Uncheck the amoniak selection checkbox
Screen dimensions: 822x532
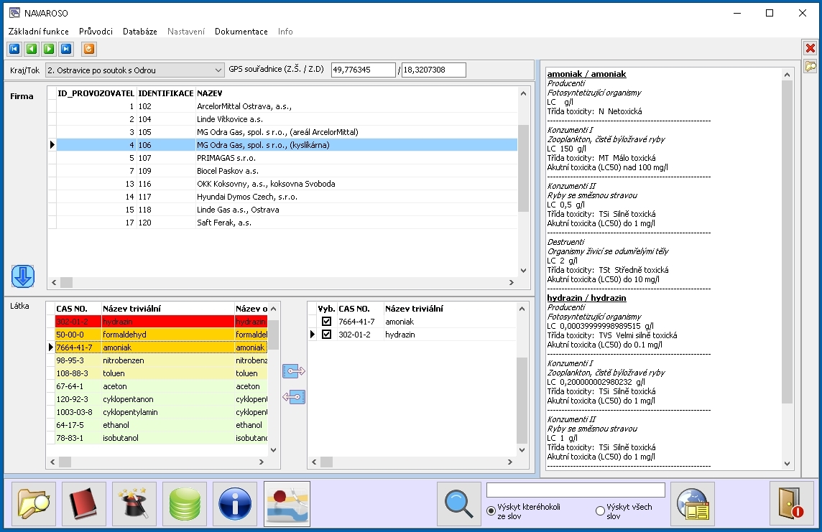[327, 322]
